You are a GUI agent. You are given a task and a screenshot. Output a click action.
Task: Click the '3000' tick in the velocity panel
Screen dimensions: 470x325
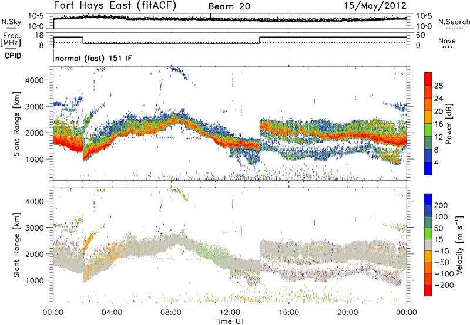pyautogui.click(x=35, y=228)
